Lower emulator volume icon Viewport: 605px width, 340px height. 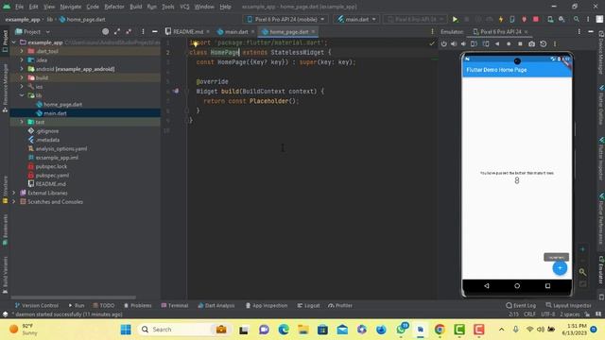[x=463, y=44]
